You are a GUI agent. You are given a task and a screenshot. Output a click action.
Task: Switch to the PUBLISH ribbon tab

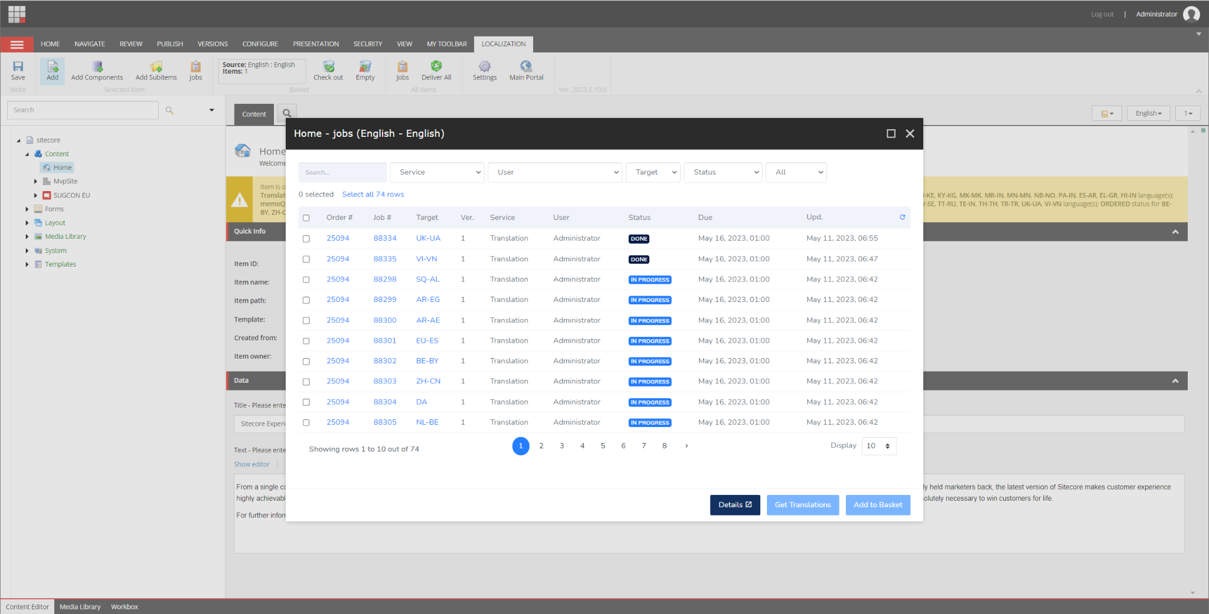point(170,44)
